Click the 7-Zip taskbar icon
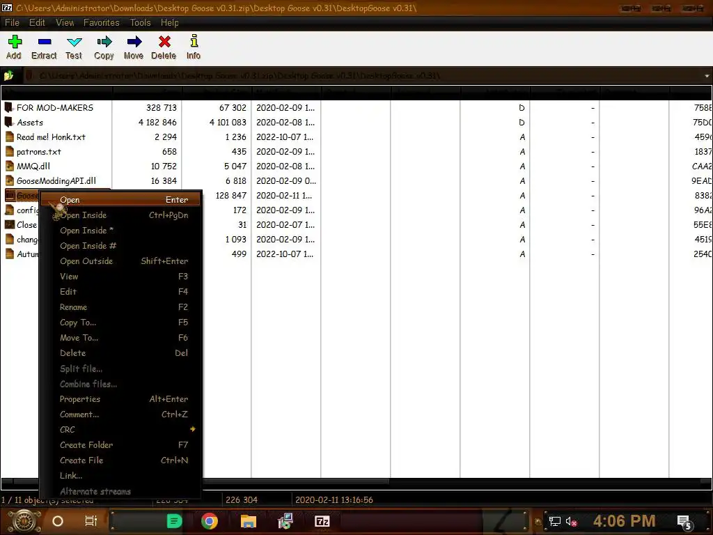 click(322, 521)
